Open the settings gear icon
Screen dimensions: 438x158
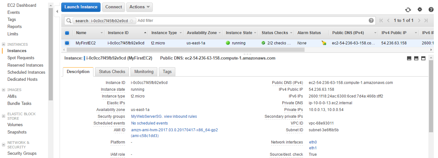(420, 10)
